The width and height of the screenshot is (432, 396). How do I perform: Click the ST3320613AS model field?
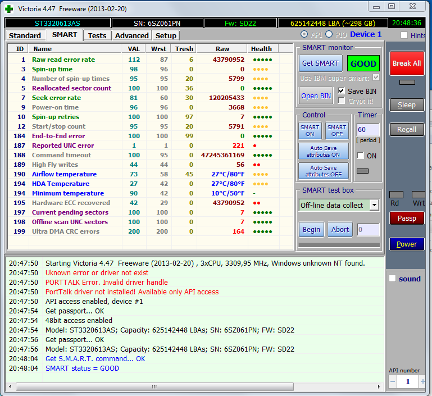pos(58,23)
